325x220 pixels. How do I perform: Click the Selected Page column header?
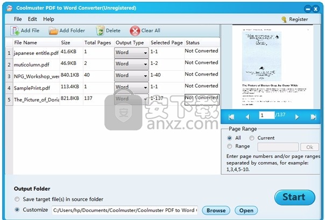coord(167,42)
